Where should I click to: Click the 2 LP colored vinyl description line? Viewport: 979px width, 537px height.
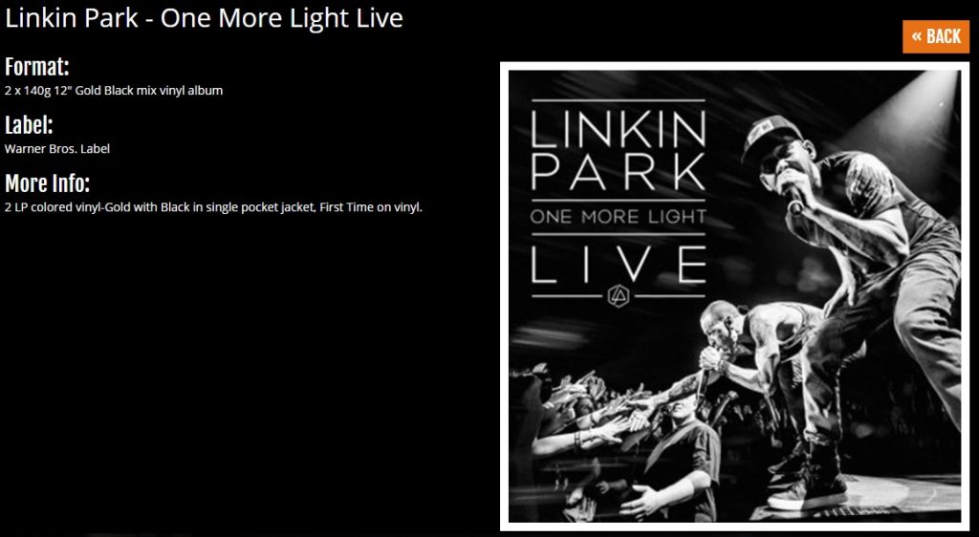click(213, 207)
